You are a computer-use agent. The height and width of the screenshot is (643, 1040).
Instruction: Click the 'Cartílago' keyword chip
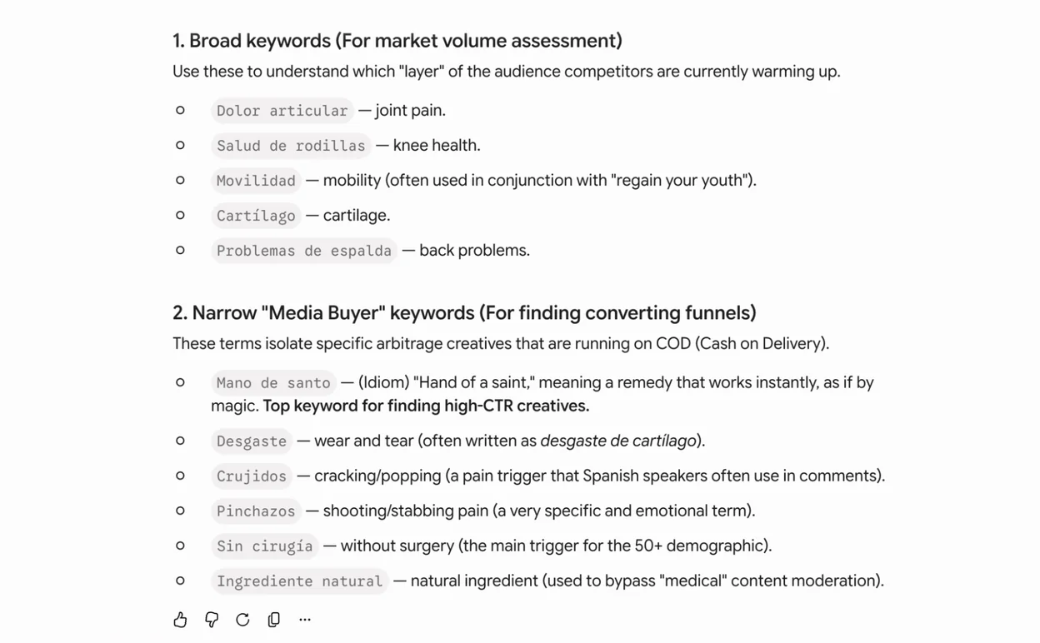(256, 215)
